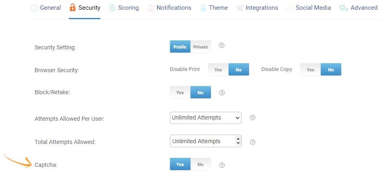Click the globe icon for Scoring

tap(112, 8)
